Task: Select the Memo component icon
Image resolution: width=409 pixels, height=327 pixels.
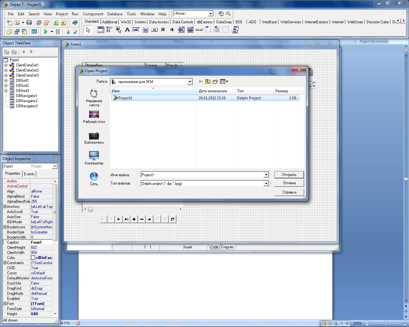Action: coord(145,30)
